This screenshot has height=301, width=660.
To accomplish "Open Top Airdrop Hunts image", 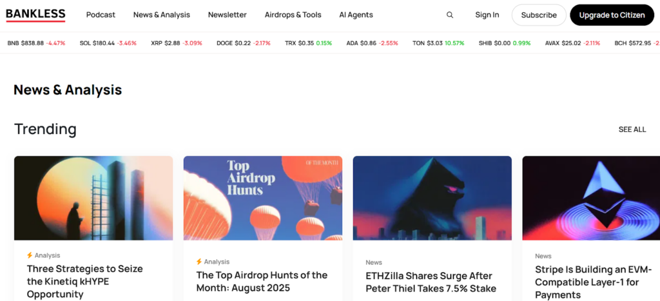I will click(263, 198).
